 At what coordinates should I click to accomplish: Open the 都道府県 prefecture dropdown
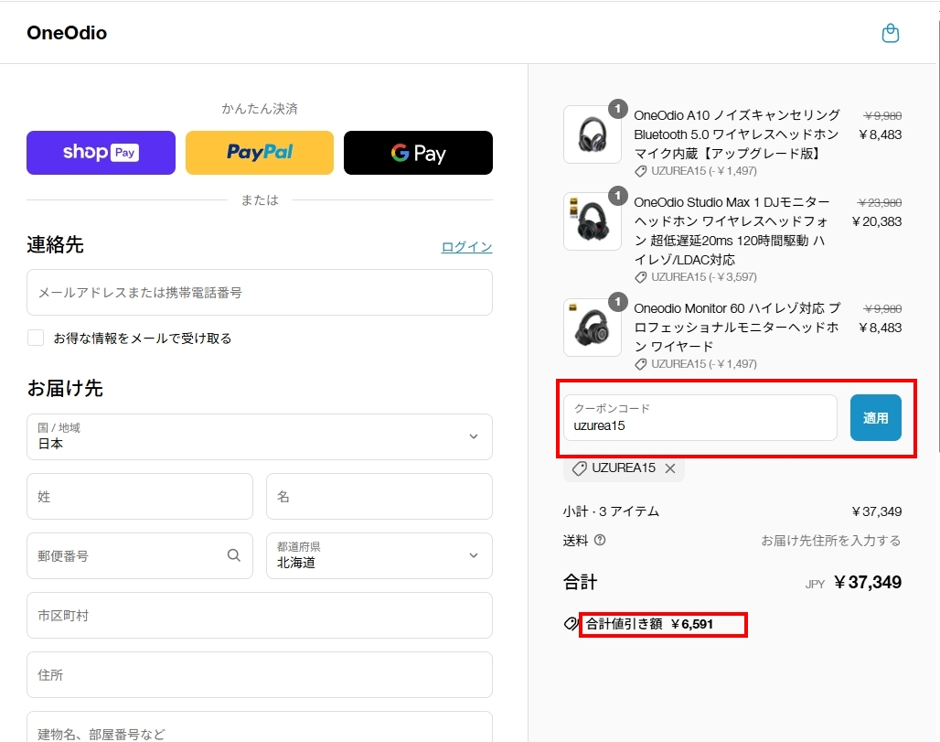click(379, 555)
